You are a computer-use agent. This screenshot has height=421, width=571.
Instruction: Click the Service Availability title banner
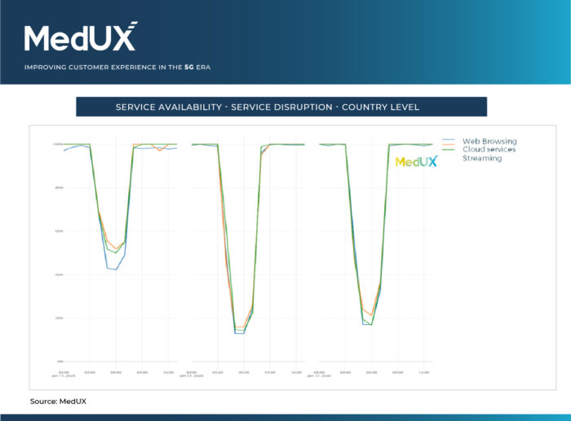[281, 107]
